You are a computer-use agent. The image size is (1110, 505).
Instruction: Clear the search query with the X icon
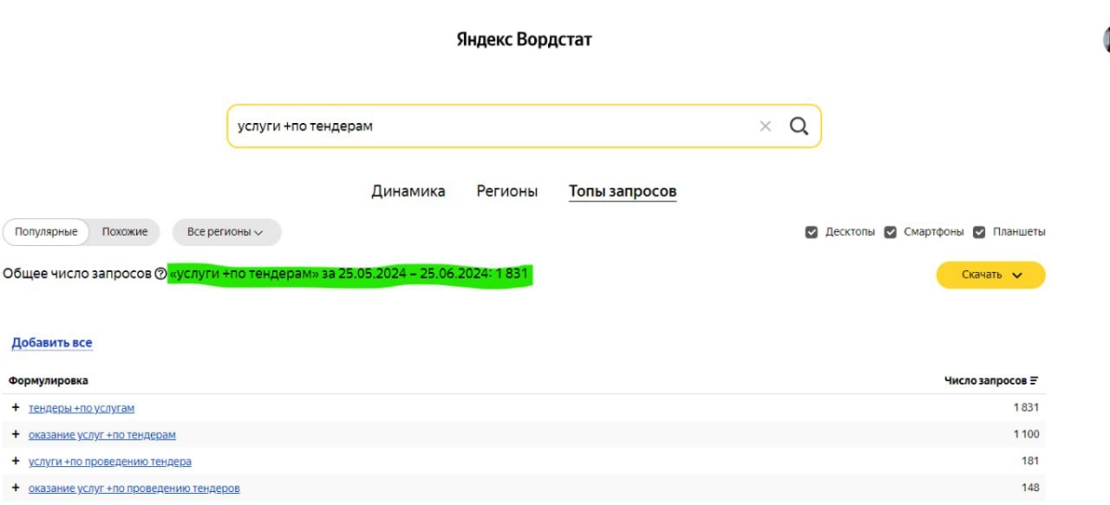coord(766,127)
